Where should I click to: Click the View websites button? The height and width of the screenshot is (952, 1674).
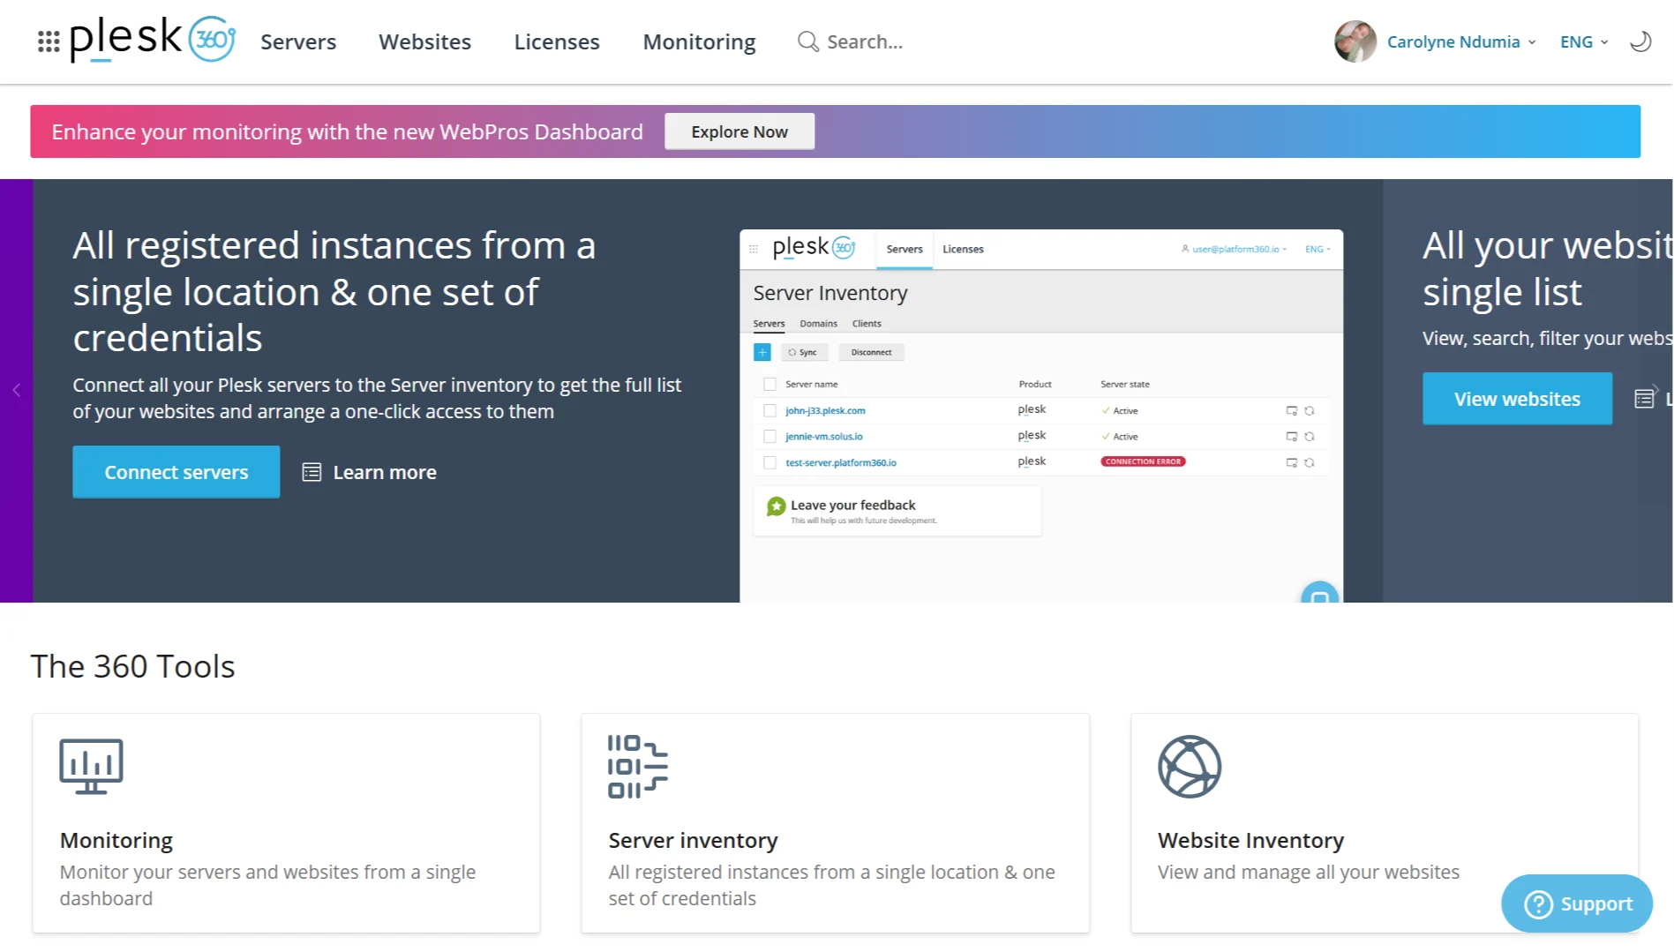[1517, 399]
